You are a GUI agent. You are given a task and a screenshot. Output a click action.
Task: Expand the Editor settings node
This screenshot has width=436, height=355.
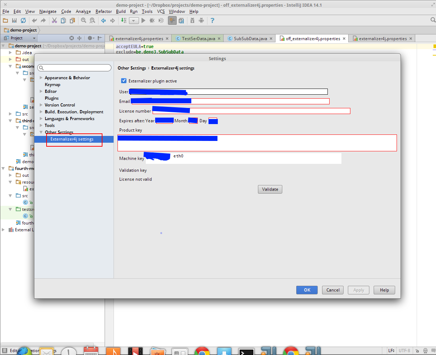(x=41, y=91)
